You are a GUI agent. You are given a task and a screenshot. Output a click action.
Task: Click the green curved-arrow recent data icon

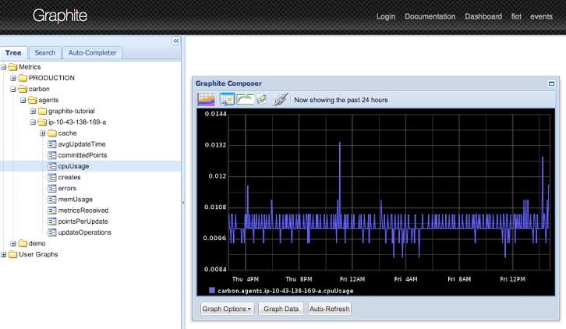245,99
